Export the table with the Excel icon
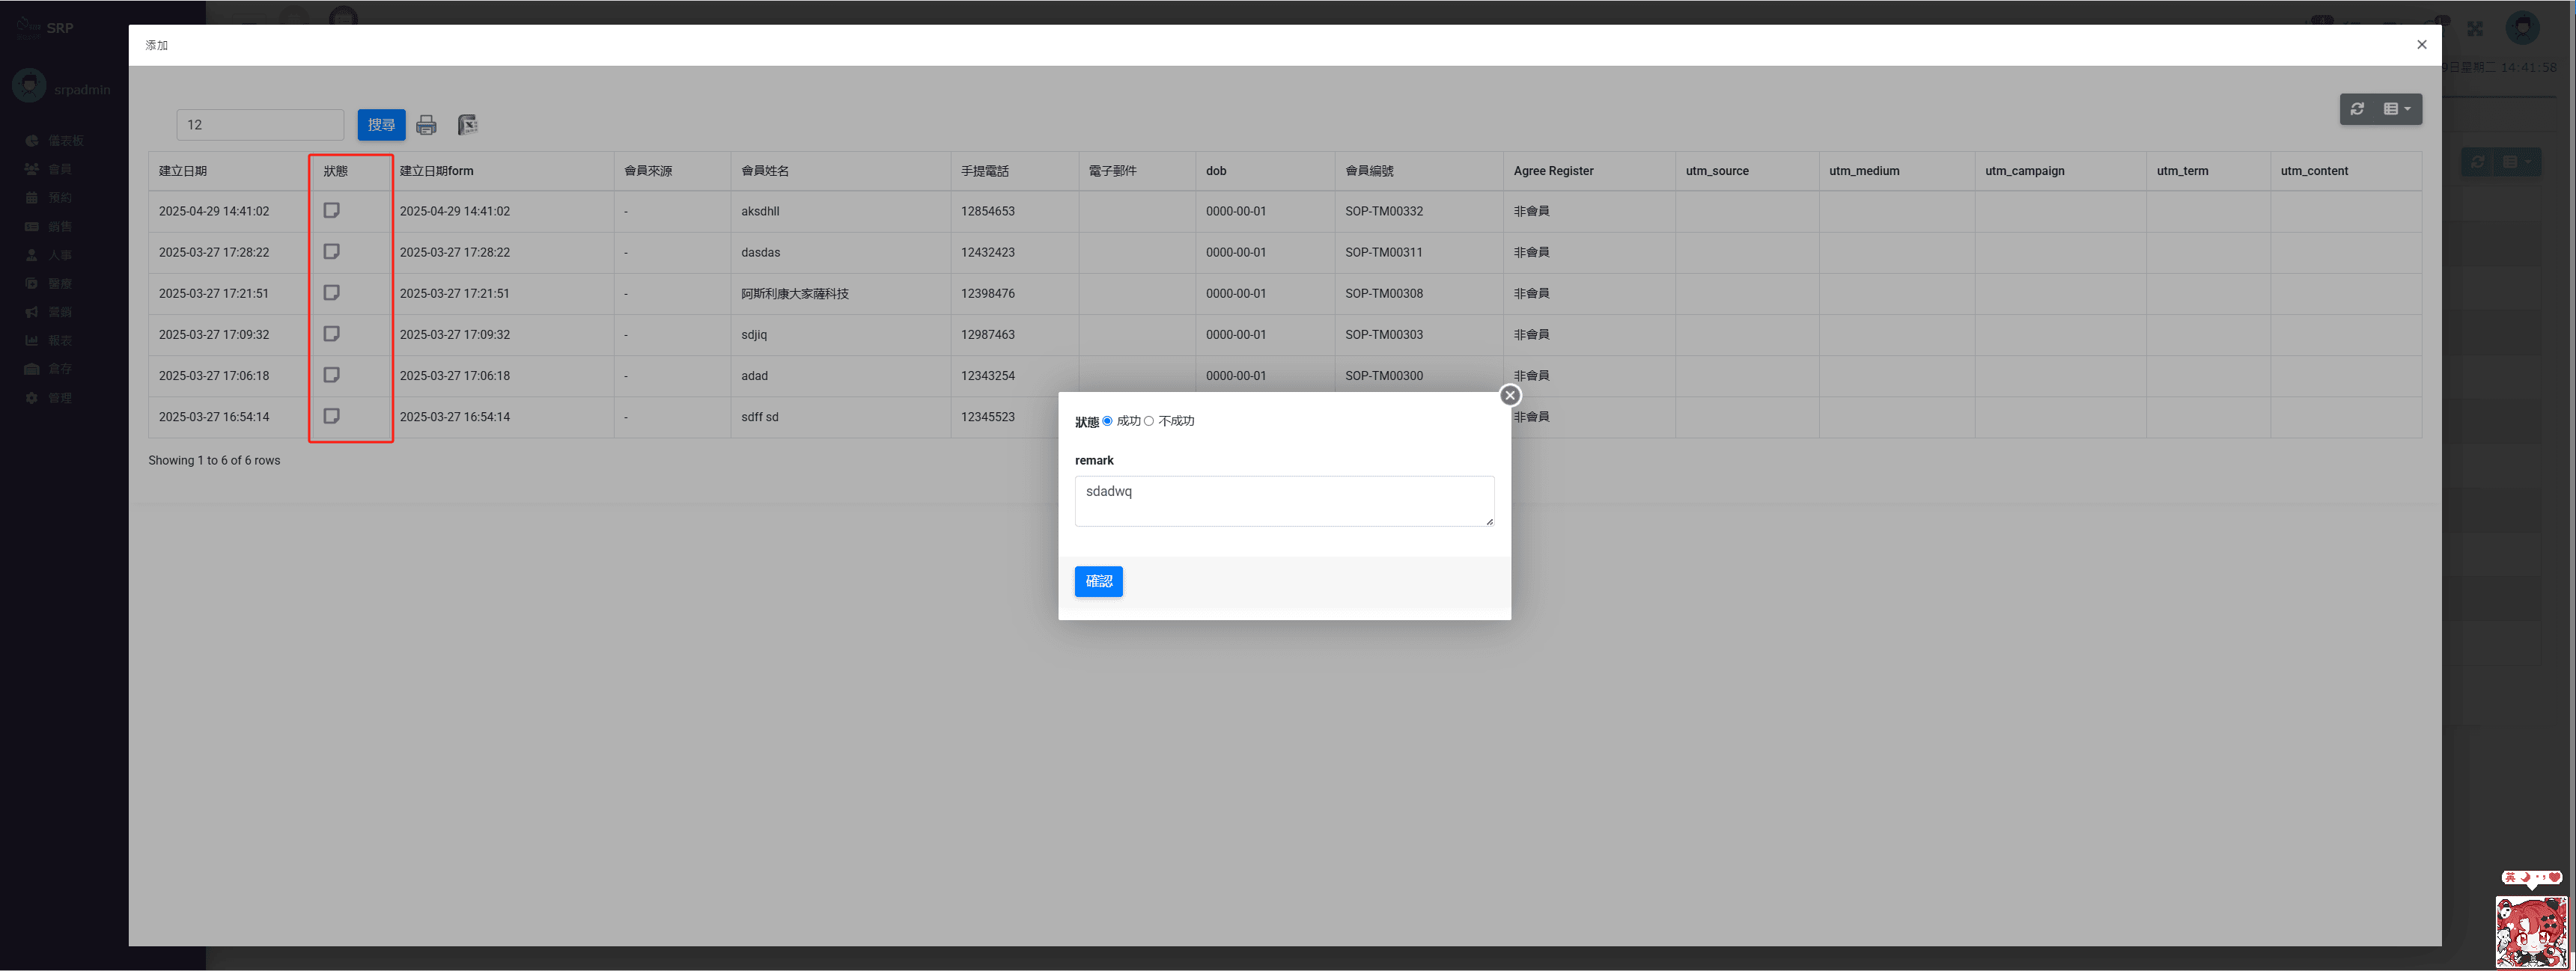Image resolution: width=2576 pixels, height=971 pixels. click(467, 125)
